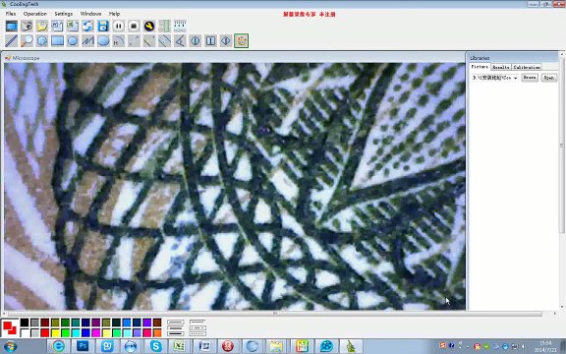Select the circle with center line tool

[x=196, y=41]
